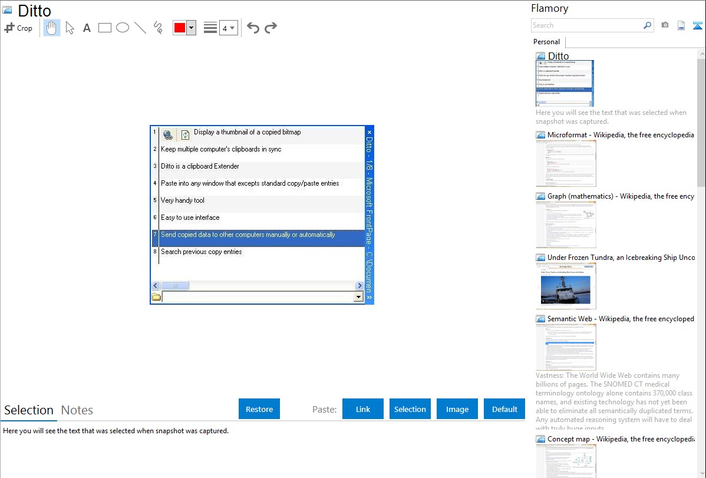Click the blue icon at the header's far right
The width and height of the screenshot is (706, 478).
(x=697, y=25)
